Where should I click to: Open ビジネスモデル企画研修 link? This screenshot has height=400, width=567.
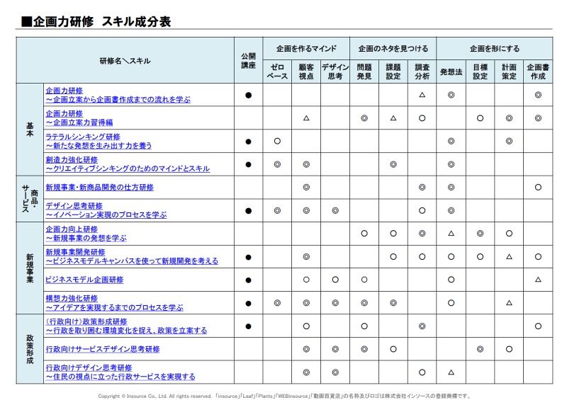click(84, 280)
